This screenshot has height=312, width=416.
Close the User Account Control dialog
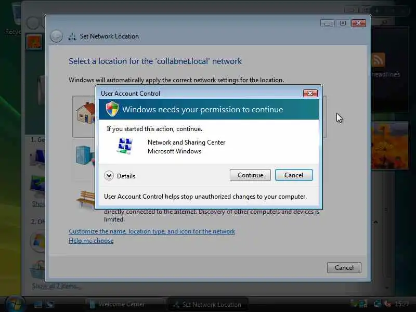310,94
